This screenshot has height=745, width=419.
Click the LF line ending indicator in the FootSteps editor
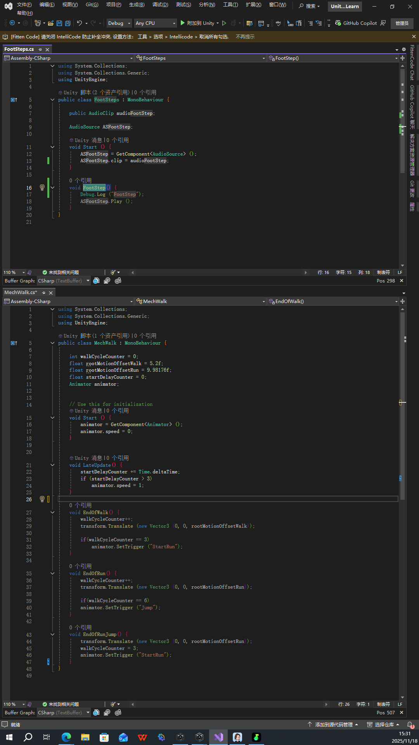[400, 272]
